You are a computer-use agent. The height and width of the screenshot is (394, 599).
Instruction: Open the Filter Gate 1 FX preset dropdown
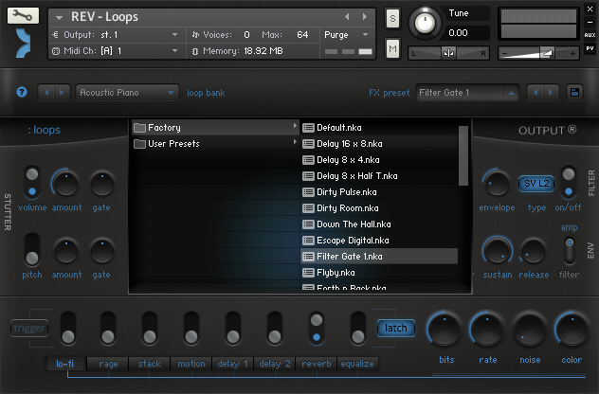[467, 93]
